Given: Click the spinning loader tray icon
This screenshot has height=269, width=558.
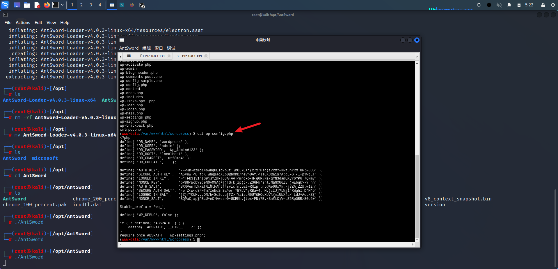Looking at the screenshot, I should pos(479,5).
